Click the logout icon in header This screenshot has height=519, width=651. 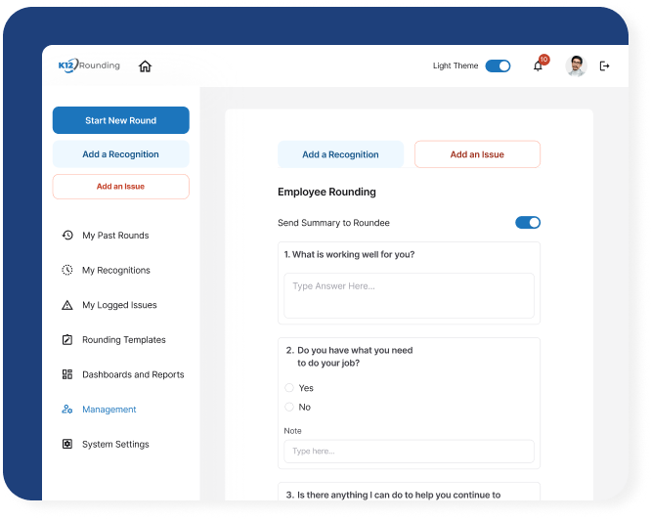pyautogui.click(x=604, y=66)
